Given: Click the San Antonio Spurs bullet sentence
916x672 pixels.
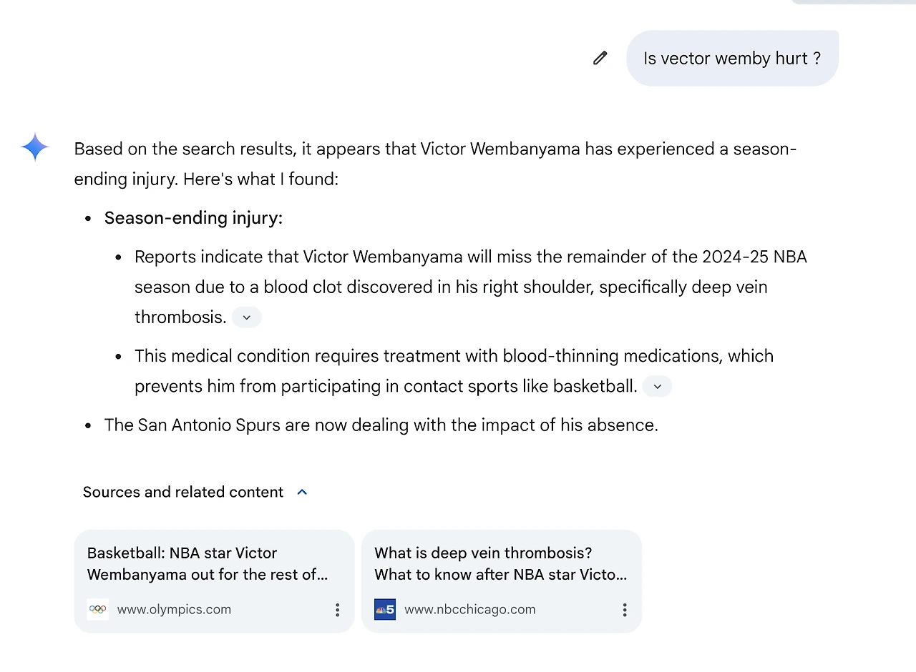Looking at the screenshot, I should [x=381, y=425].
